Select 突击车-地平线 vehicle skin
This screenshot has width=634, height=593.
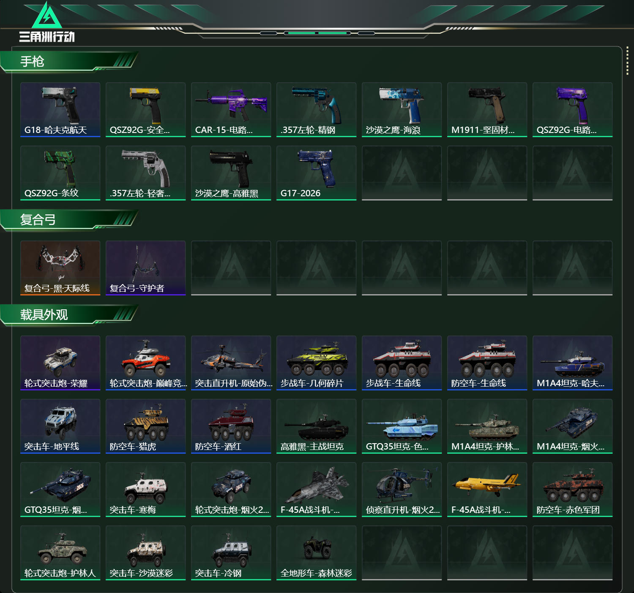pyautogui.click(x=60, y=426)
